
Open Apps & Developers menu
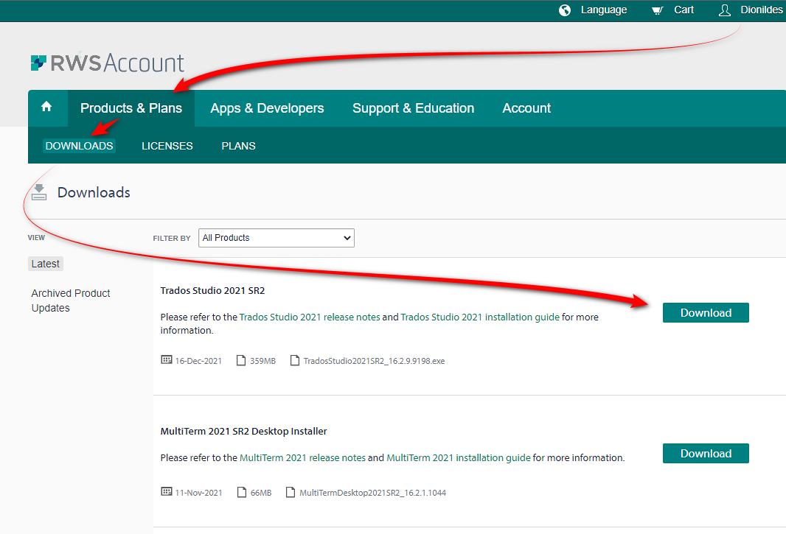pos(267,108)
